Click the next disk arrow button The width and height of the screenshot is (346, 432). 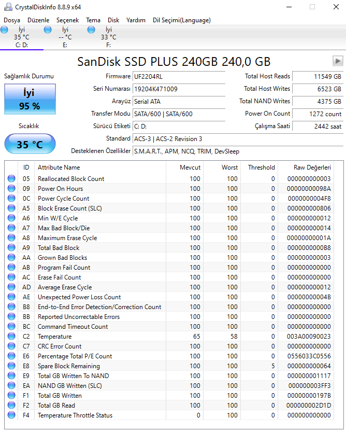click(x=338, y=61)
